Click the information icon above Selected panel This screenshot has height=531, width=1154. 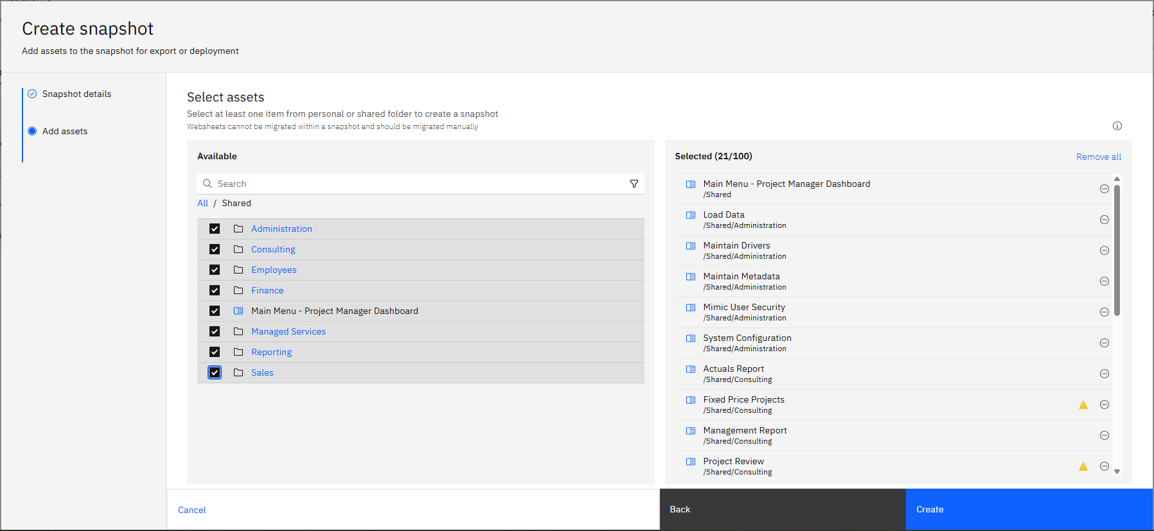1117,126
